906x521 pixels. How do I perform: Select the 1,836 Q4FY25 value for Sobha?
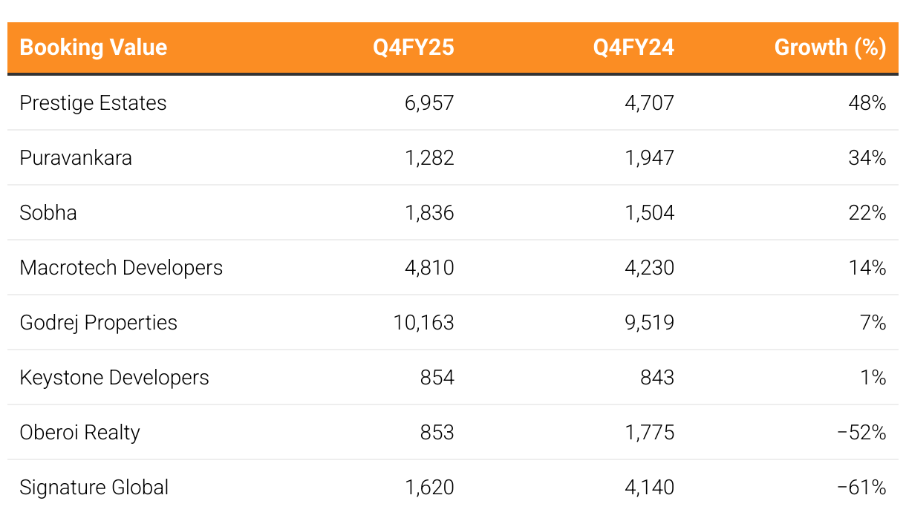pos(429,212)
